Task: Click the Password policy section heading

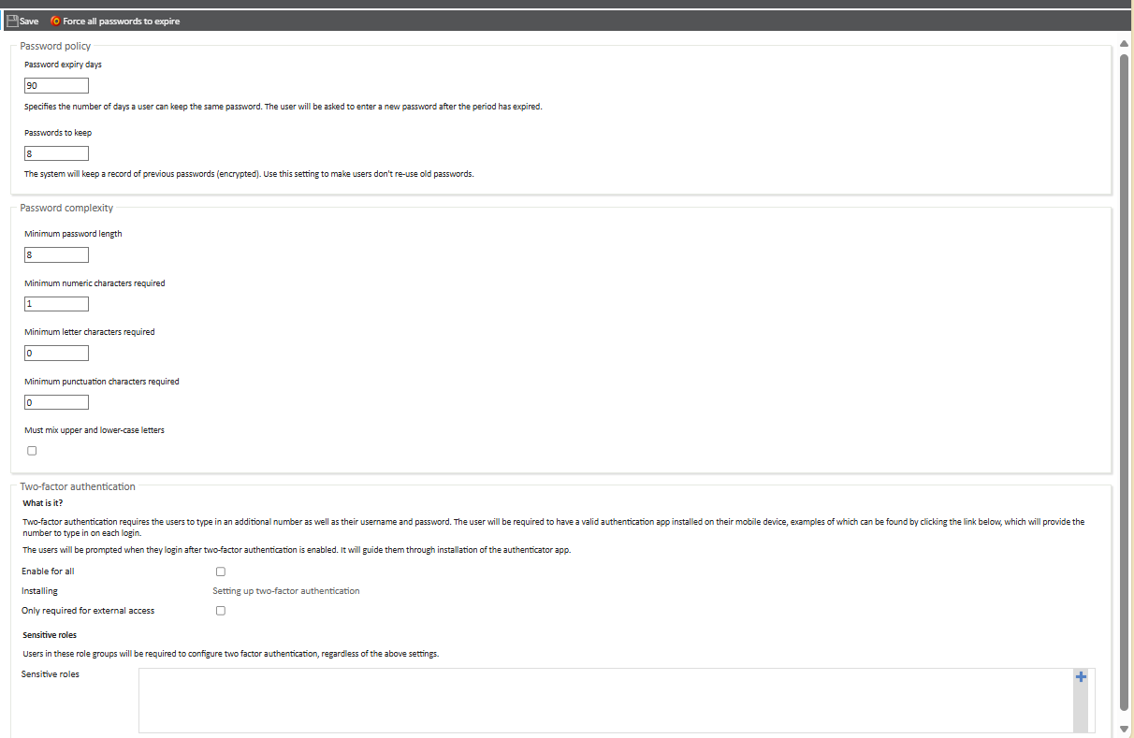Action: click(x=55, y=46)
